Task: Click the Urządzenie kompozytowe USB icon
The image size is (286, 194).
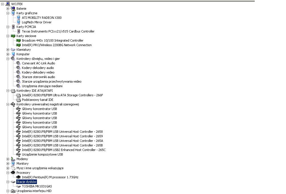Action: tap(18, 154)
